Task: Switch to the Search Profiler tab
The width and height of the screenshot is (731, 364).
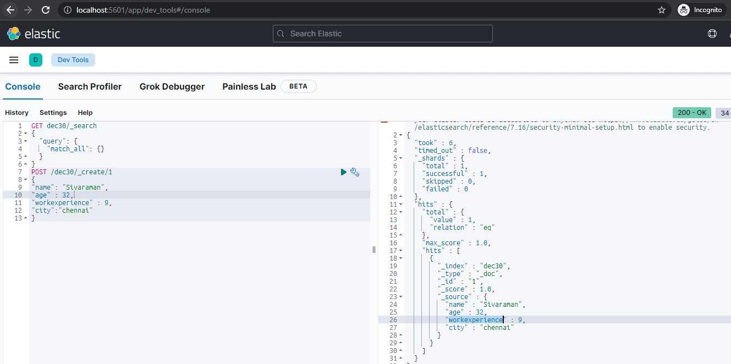Action: click(x=90, y=86)
